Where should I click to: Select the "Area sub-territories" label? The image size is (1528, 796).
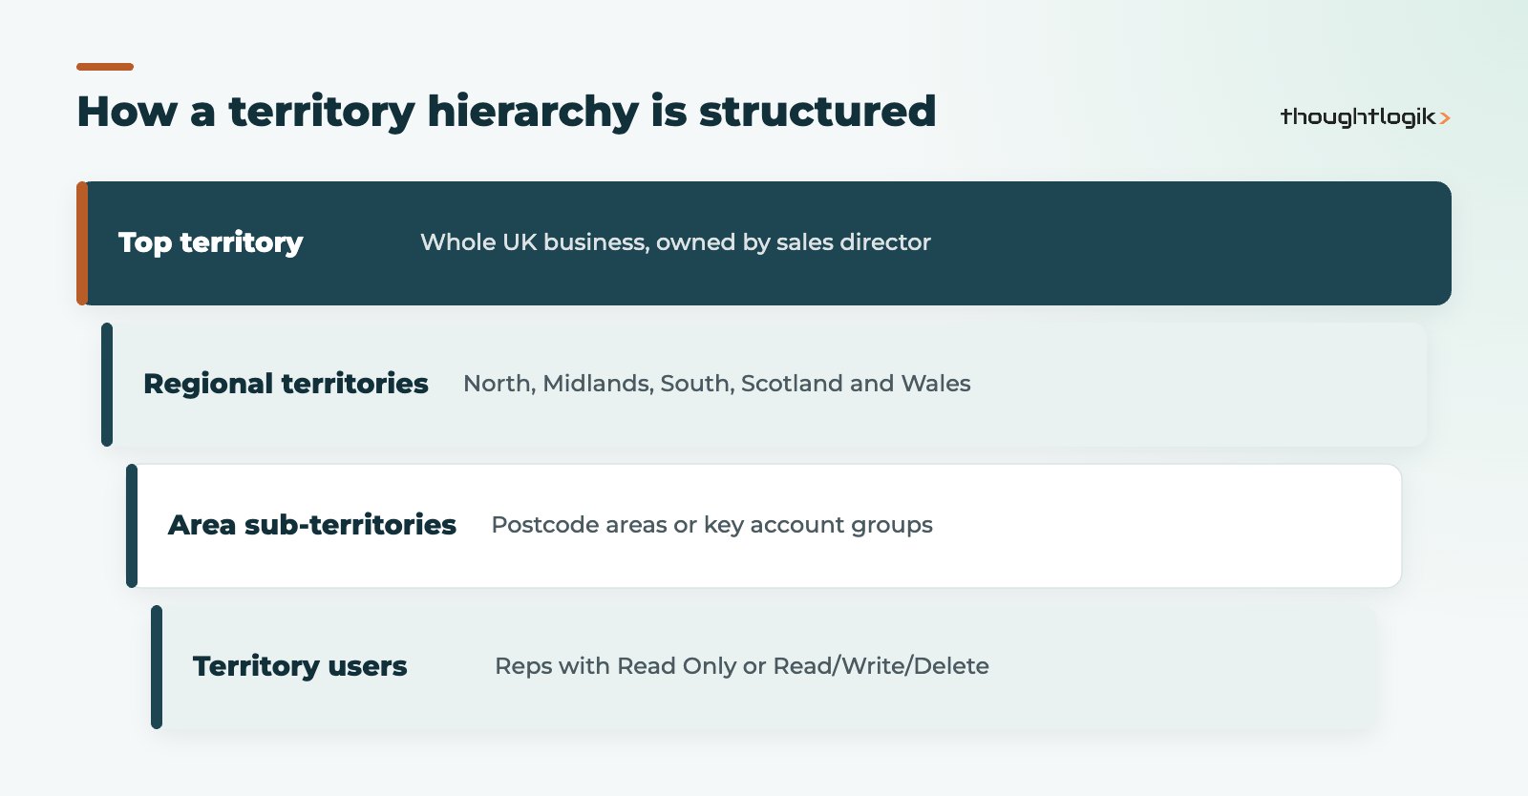(x=312, y=525)
